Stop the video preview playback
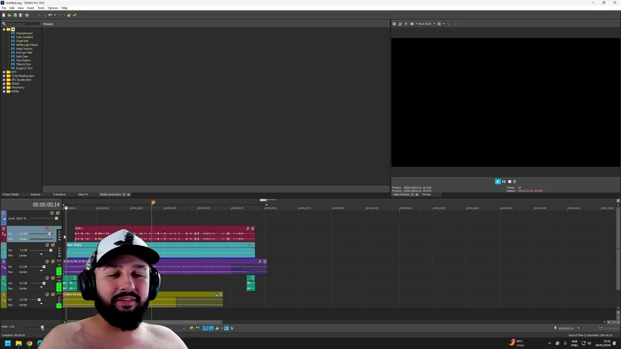This screenshot has height=349, width=621. click(x=509, y=181)
